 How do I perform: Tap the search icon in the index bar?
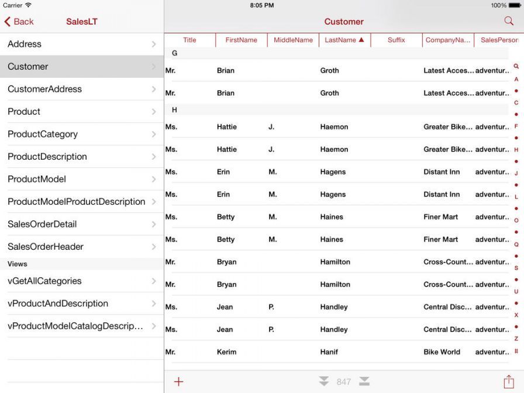[516, 67]
